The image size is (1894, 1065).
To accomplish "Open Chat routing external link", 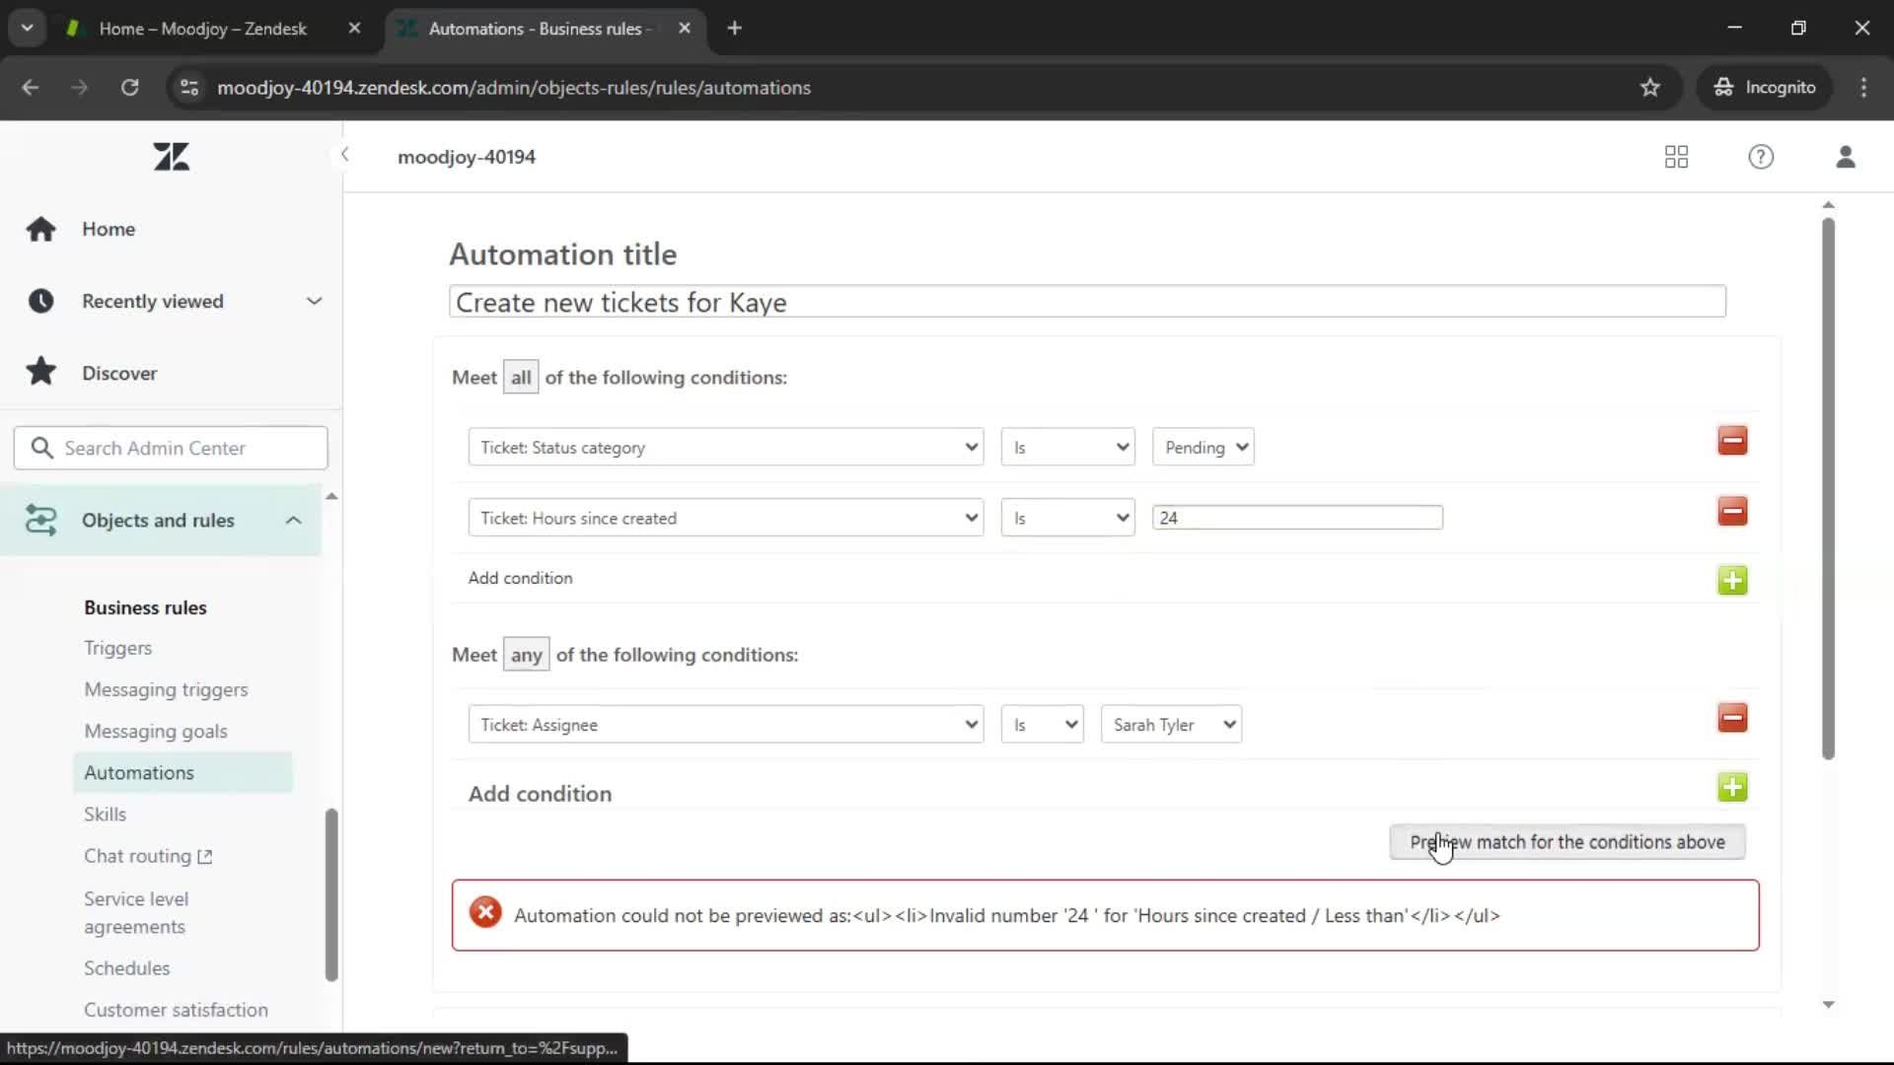I will tap(148, 856).
